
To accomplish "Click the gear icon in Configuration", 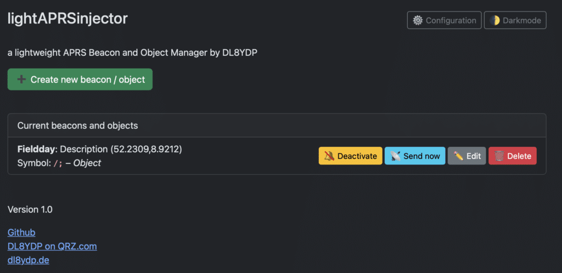I will [x=418, y=20].
